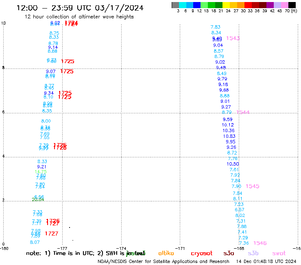Viewport: 301px width, 265px height.
Task: Click the wave height value 9.68
Action: point(224,90)
